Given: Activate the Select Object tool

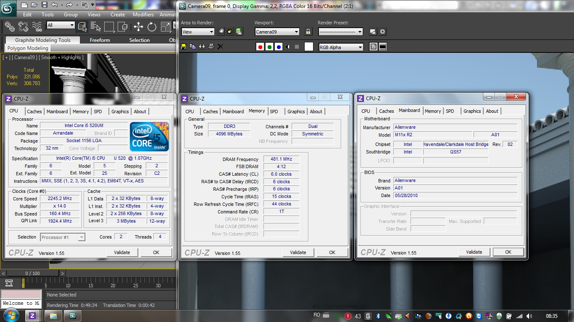Looking at the screenshot, I should point(82,27).
